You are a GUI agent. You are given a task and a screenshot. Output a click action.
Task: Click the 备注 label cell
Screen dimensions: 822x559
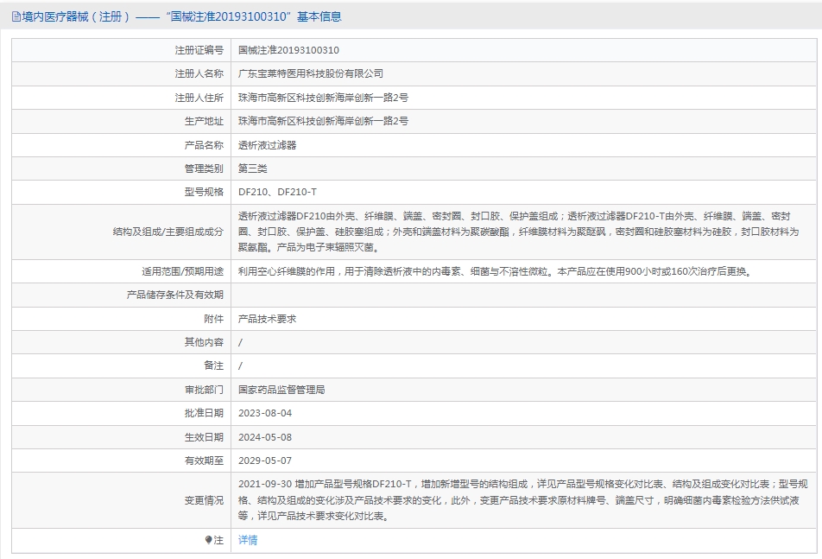[x=122, y=366]
